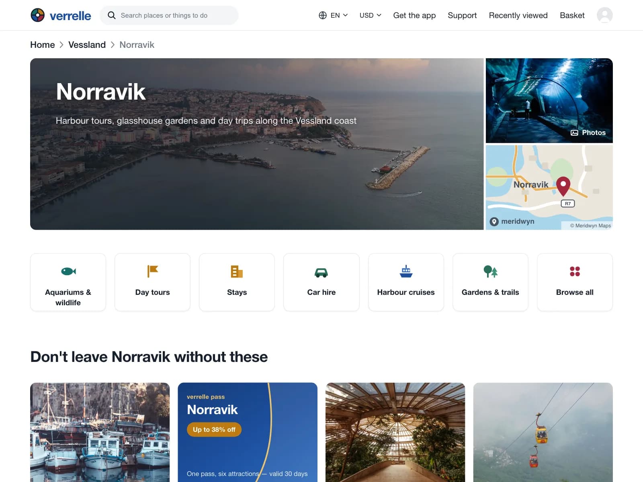Click the Norravik breadcrumb text

pyautogui.click(x=137, y=45)
